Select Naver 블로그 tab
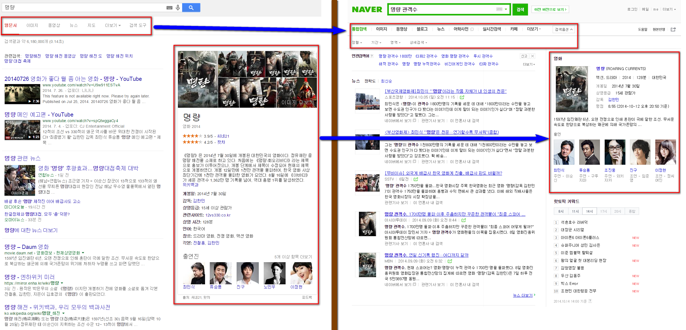 [x=422, y=29]
